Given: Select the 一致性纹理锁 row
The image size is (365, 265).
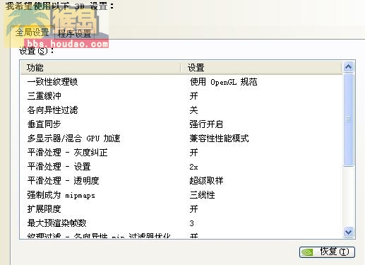Looking at the screenshot, I should coord(181,82).
